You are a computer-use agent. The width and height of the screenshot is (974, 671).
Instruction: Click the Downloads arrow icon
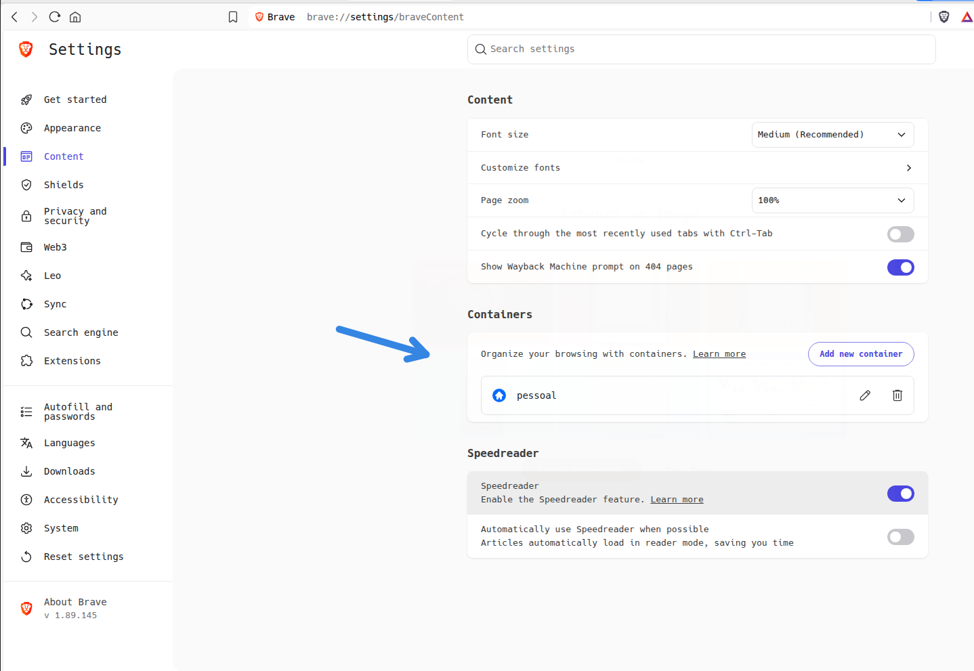pos(26,471)
